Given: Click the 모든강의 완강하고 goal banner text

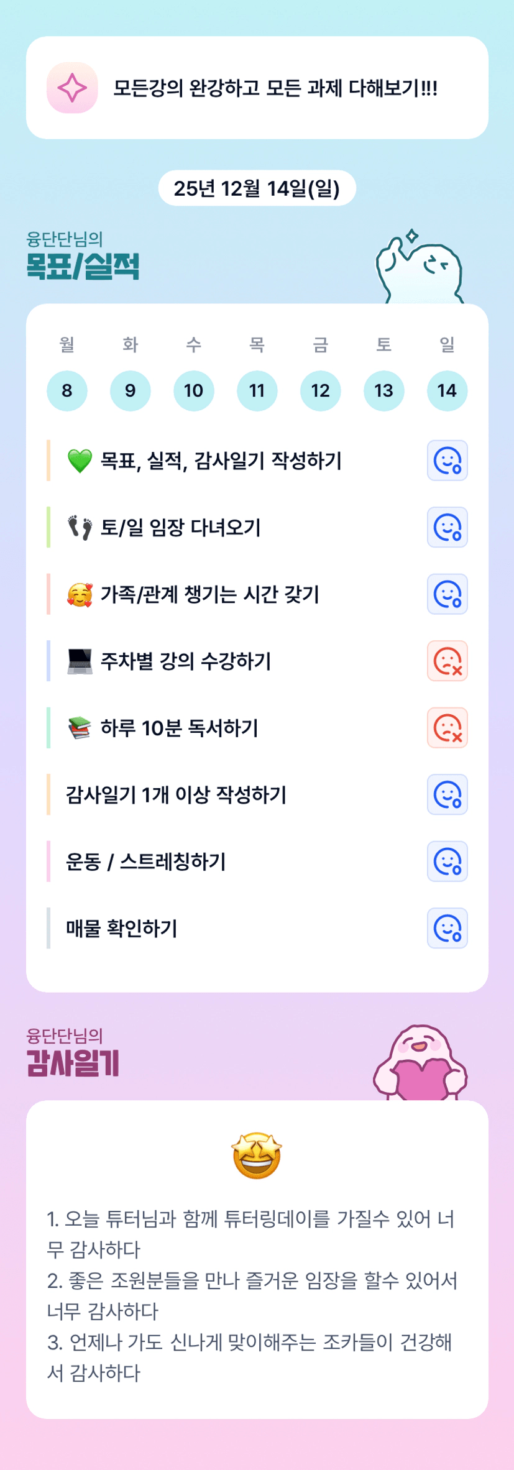Looking at the screenshot, I should tap(275, 88).
